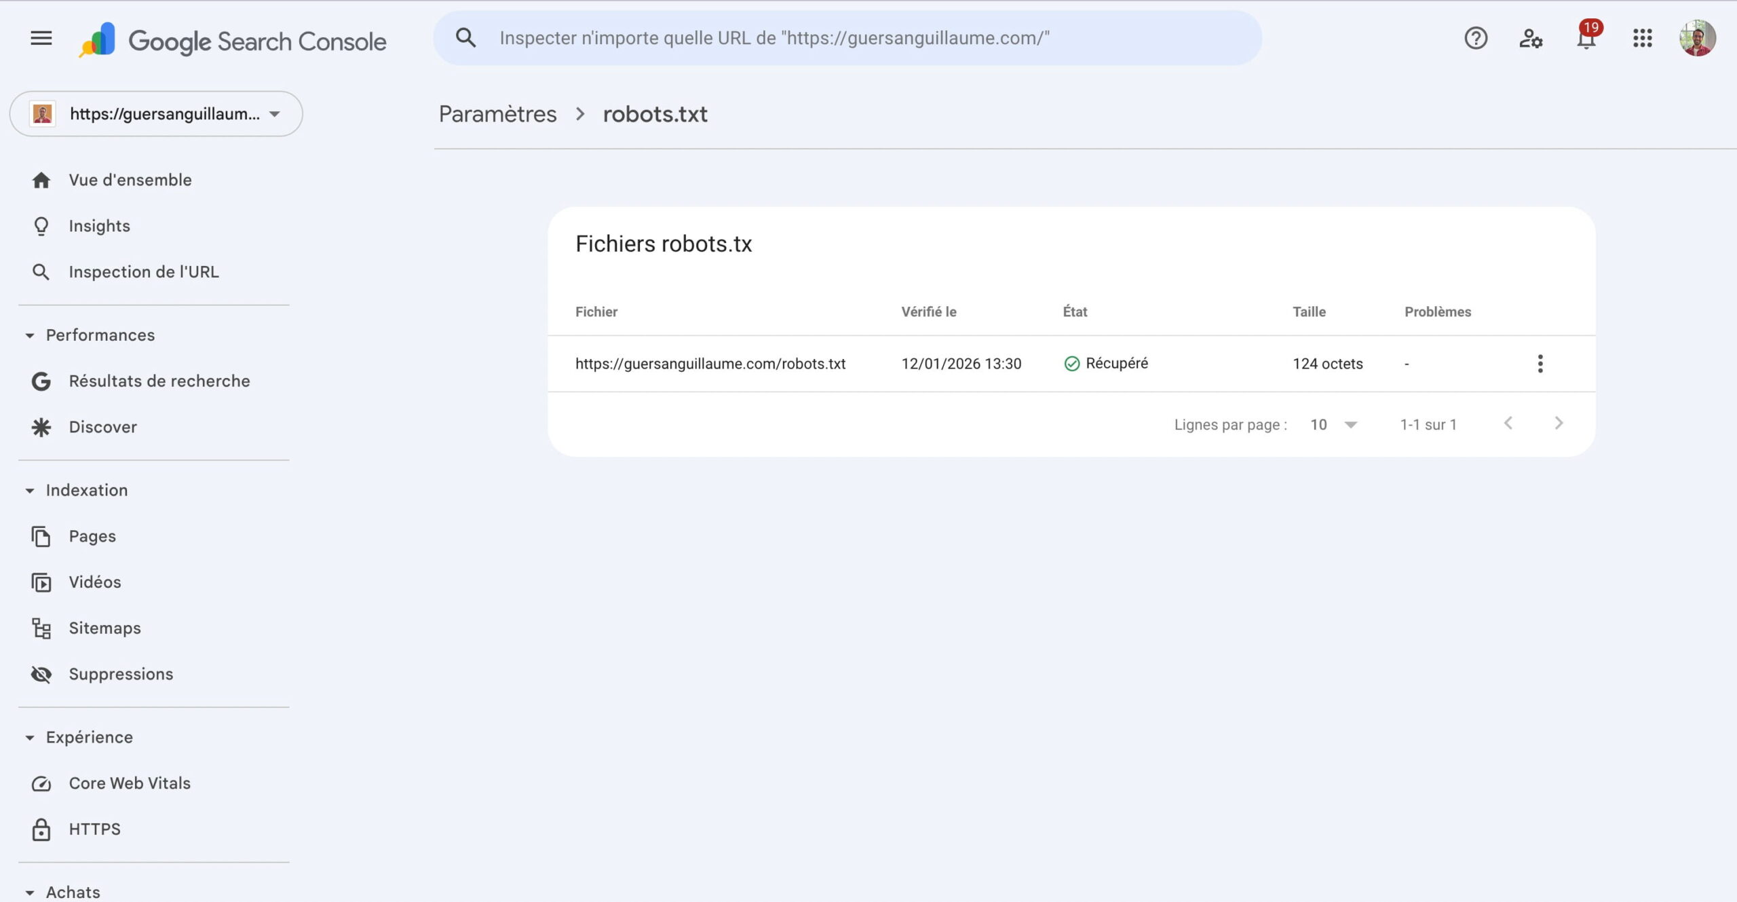This screenshot has height=902, width=1737.
Task: Open Core Web Vitals report
Action: tap(129, 783)
